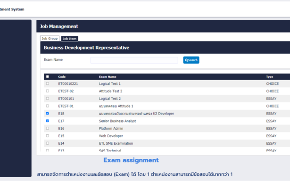Select the checkbox for ET000101 Logical Test 2
The image size is (290, 181).
coord(48,99)
